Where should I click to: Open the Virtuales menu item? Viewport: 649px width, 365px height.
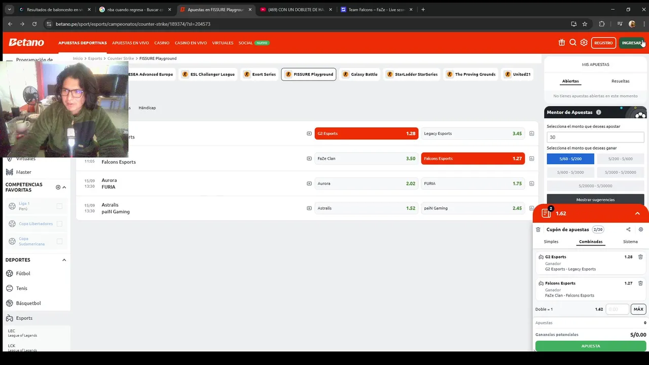223,43
